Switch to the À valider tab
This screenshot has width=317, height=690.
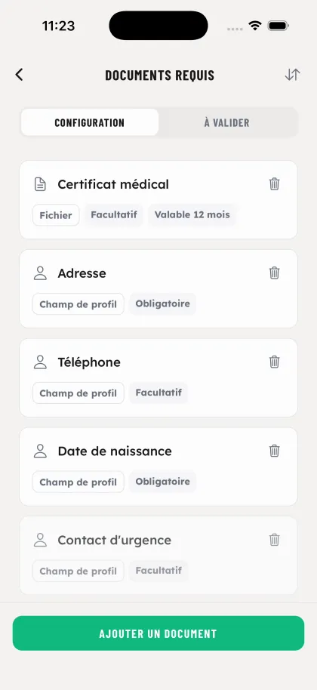[x=227, y=122]
